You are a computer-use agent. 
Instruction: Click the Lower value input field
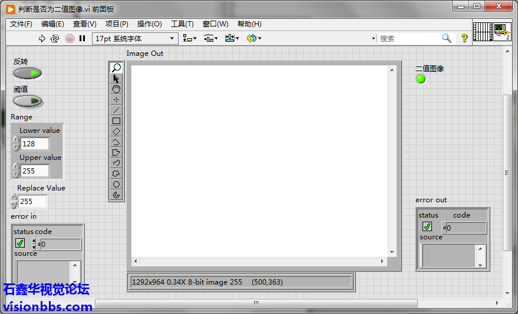(x=35, y=144)
